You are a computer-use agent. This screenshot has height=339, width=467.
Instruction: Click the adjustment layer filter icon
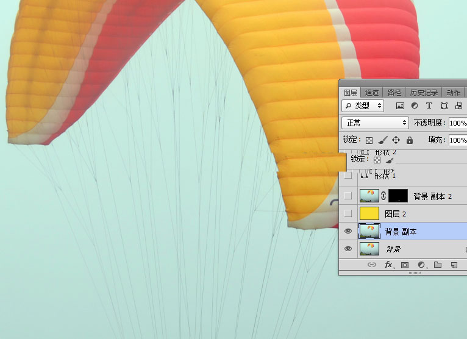(x=415, y=106)
